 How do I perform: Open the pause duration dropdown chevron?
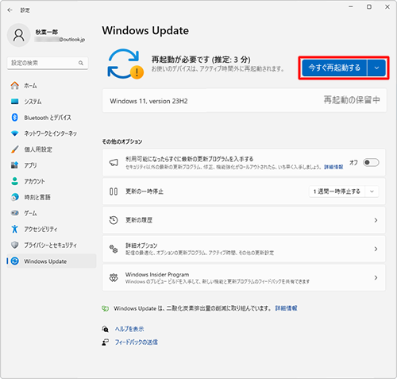[372, 191]
